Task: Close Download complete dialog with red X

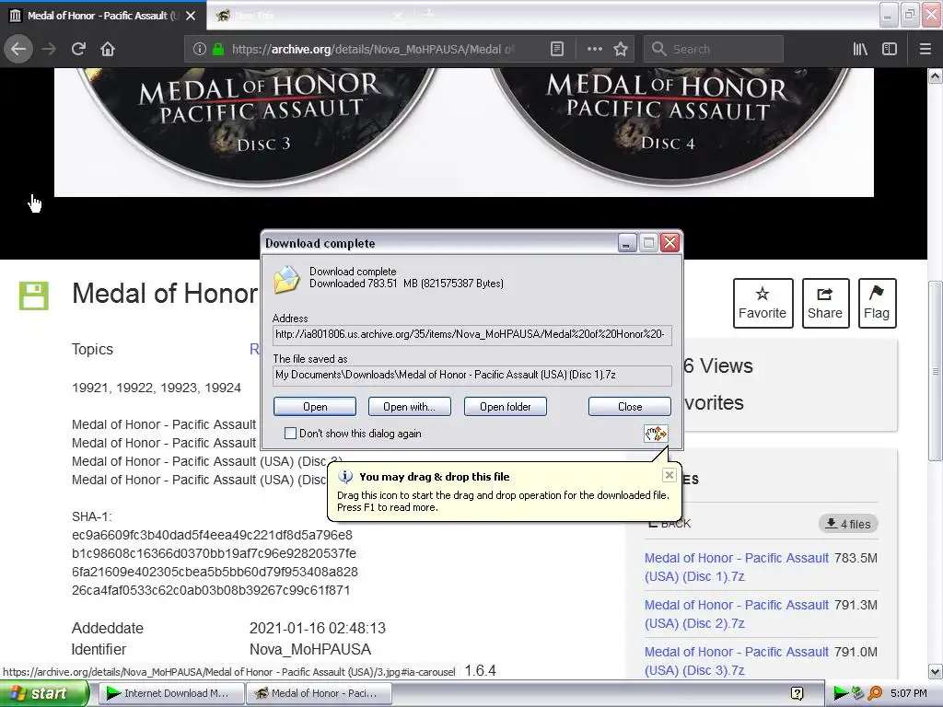Action: click(669, 243)
